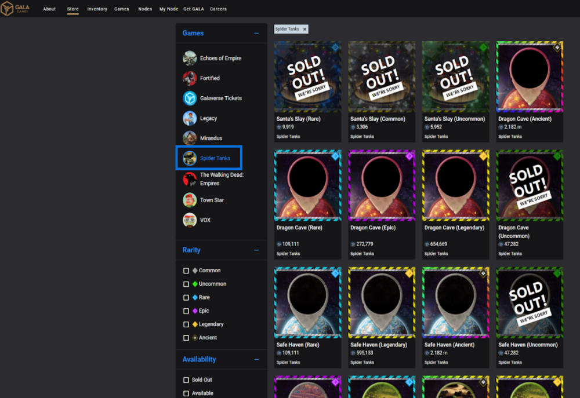The width and height of the screenshot is (580, 398).
Task: Open Santa's Slay (Rare) sold-out thumbnail
Action: [x=308, y=77]
